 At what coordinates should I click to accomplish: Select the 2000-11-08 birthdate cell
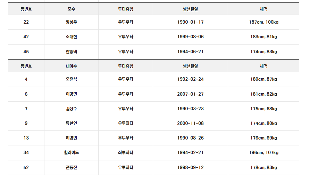tap(190, 123)
